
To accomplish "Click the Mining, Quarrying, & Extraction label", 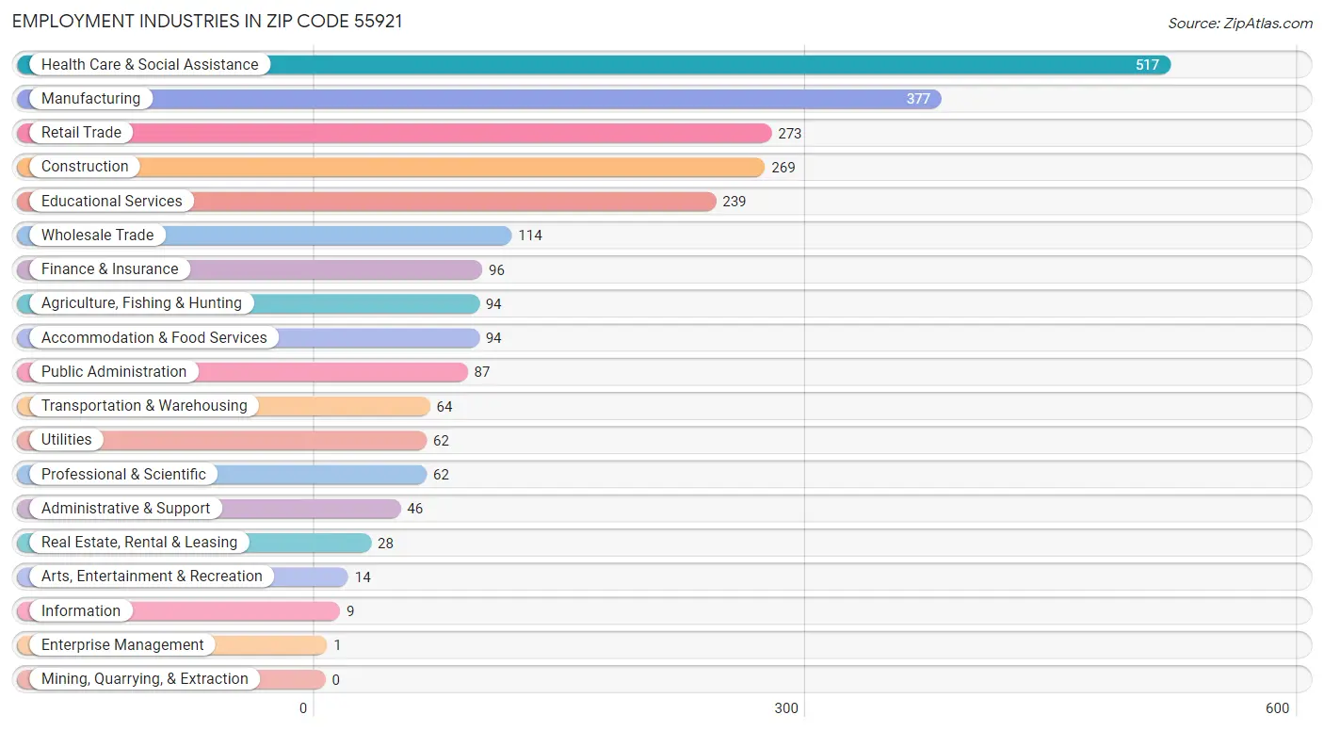I will click(145, 678).
